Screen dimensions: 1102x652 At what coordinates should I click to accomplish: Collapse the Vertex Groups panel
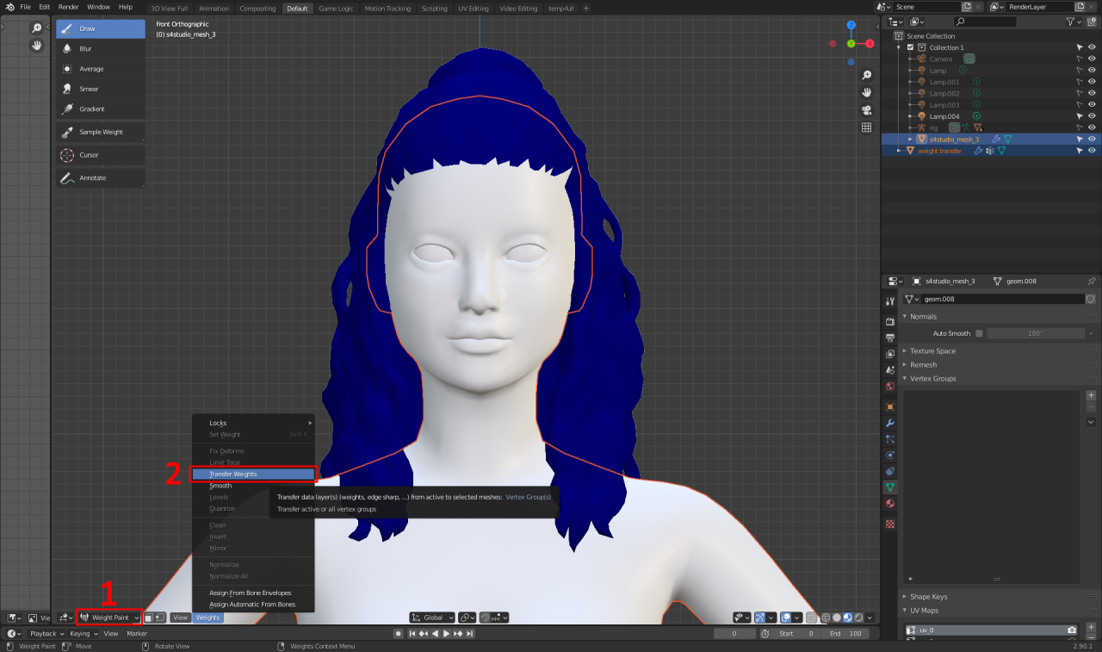[932, 378]
